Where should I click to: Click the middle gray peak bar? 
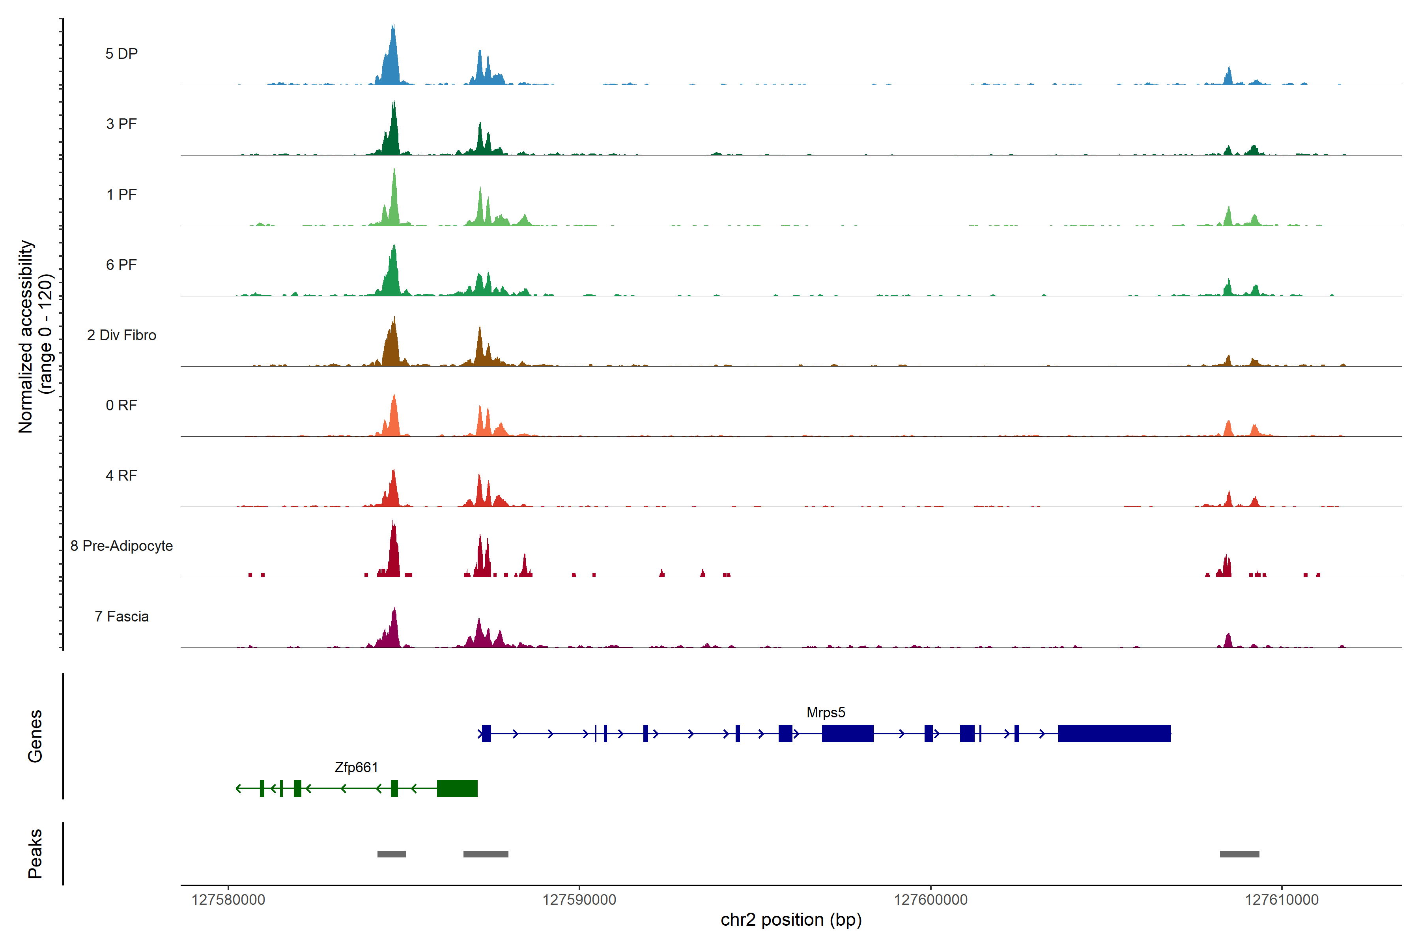point(486,854)
